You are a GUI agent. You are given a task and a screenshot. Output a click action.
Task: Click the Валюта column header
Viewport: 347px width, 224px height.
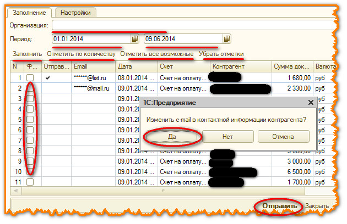tap(326, 66)
